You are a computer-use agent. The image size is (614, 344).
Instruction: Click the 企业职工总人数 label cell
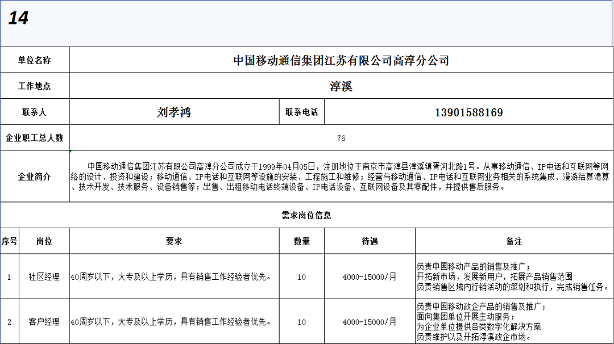pos(35,138)
